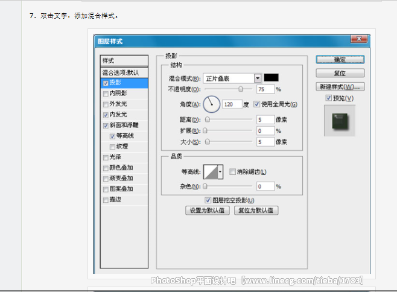
Task: Enable the 纹理 checkbox
Action: tap(112, 147)
